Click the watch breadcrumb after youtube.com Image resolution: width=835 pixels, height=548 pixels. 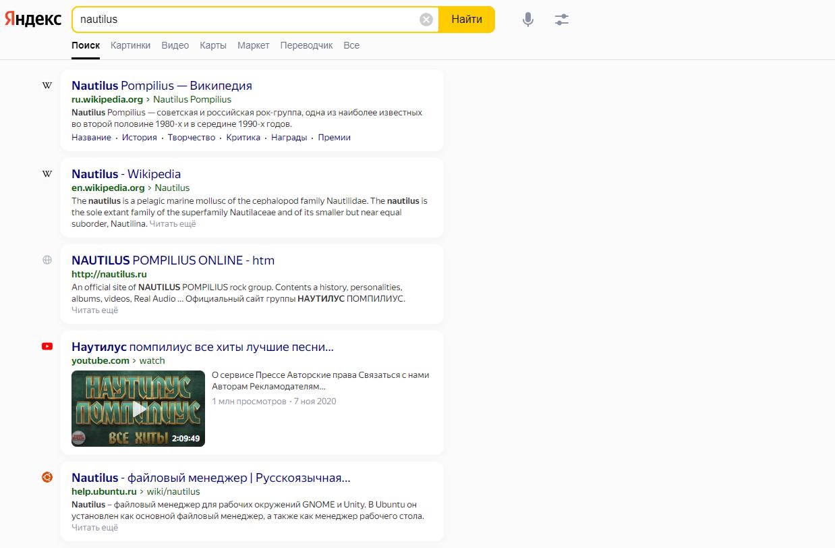(152, 360)
